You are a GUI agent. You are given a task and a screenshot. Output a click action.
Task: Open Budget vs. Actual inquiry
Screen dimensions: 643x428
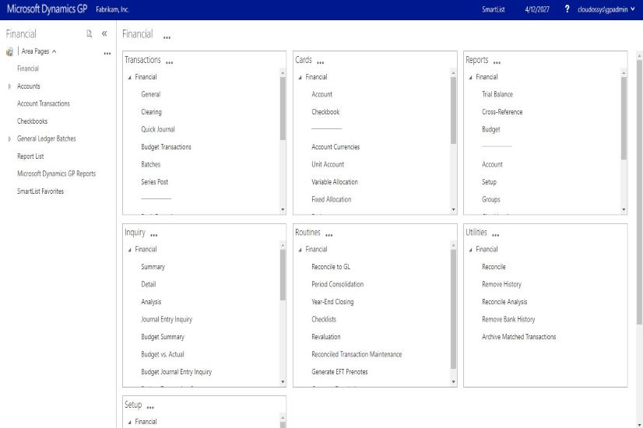click(x=163, y=355)
